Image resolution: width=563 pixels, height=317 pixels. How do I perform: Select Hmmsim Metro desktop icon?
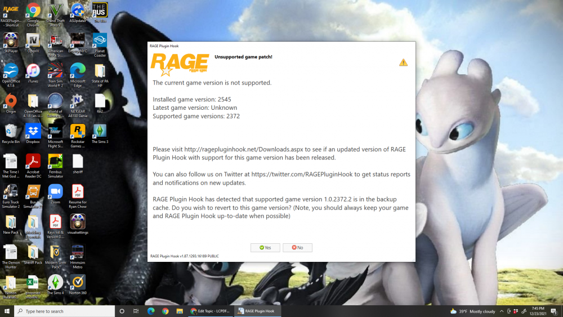click(x=78, y=256)
